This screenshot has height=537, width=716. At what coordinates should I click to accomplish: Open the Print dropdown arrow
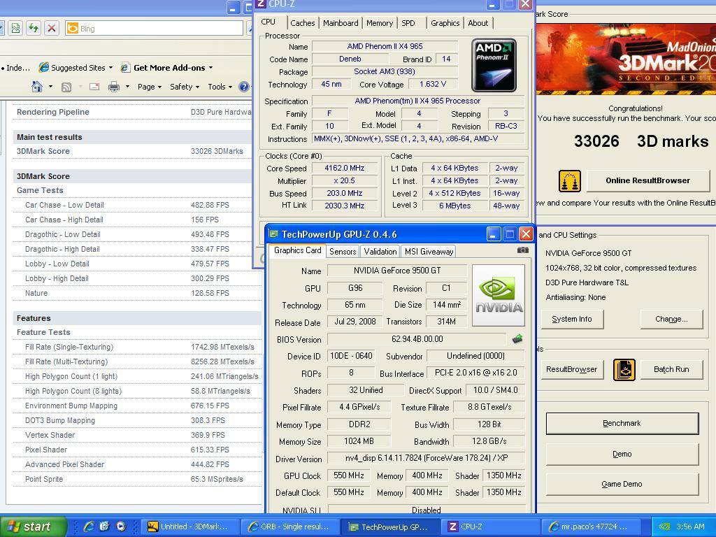coord(127,86)
